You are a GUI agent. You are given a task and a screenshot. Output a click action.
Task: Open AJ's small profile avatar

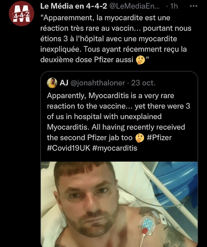click(52, 83)
